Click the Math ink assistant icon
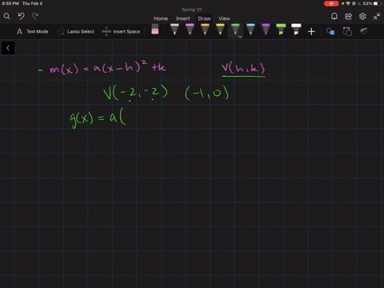Viewport: 384px width, 288px height. click(364, 31)
